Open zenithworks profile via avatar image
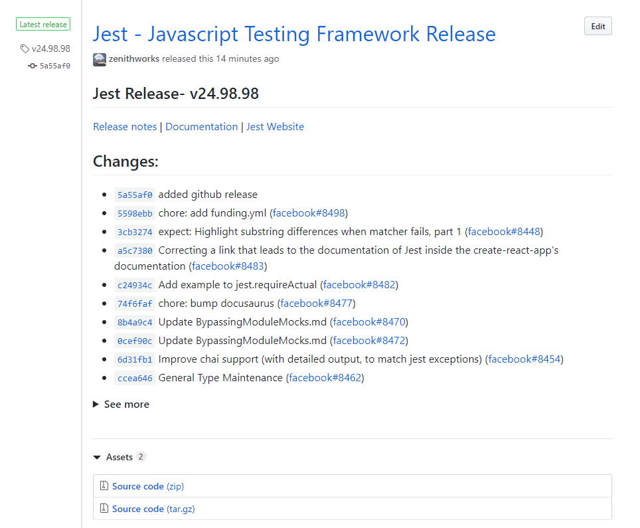The height and width of the screenshot is (528, 640). [99, 60]
